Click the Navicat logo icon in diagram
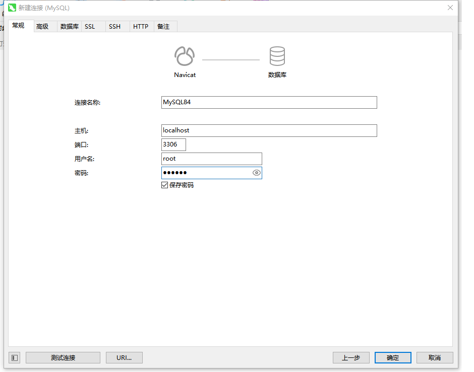 [x=185, y=56]
